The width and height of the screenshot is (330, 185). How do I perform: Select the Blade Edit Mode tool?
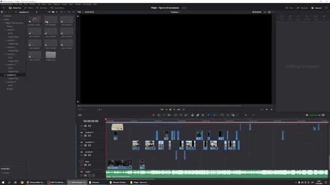(169, 115)
